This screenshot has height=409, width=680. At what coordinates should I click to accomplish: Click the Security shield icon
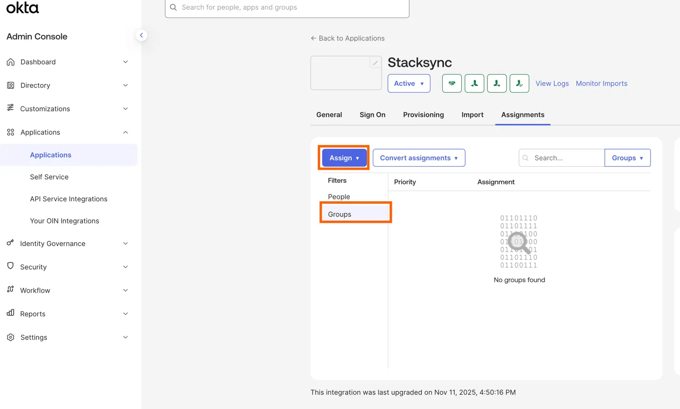(x=10, y=266)
